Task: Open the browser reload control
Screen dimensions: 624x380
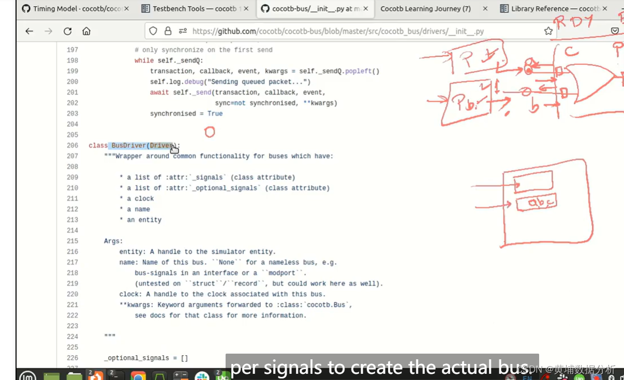Action: 67,31
